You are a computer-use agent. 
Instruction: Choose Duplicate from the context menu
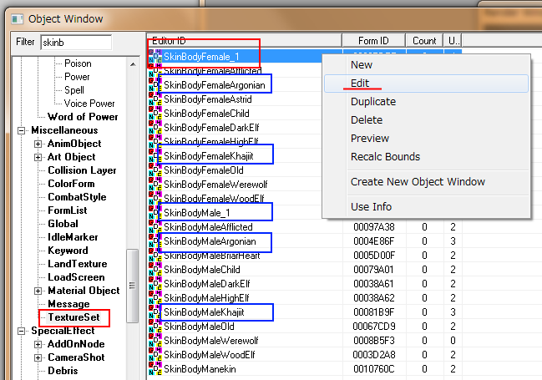pyautogui.click(x=426, y=102)
